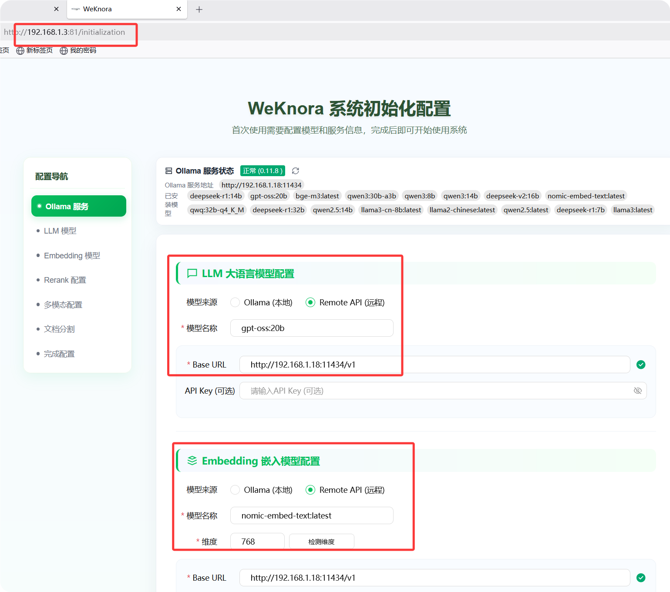The width and height of the screenshot is (670, 592).
Task: Focus the API Key (可选) input field
Action: [x=435, y=391]
